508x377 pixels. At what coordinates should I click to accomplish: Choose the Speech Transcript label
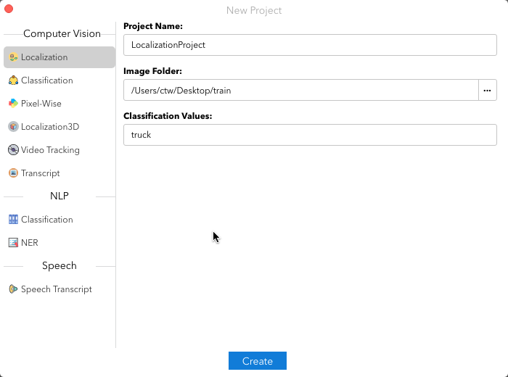pos(57,289)
